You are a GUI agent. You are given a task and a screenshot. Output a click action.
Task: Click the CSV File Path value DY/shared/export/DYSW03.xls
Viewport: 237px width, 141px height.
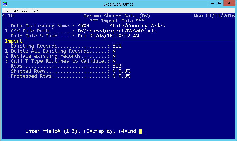tap(117, 31)
